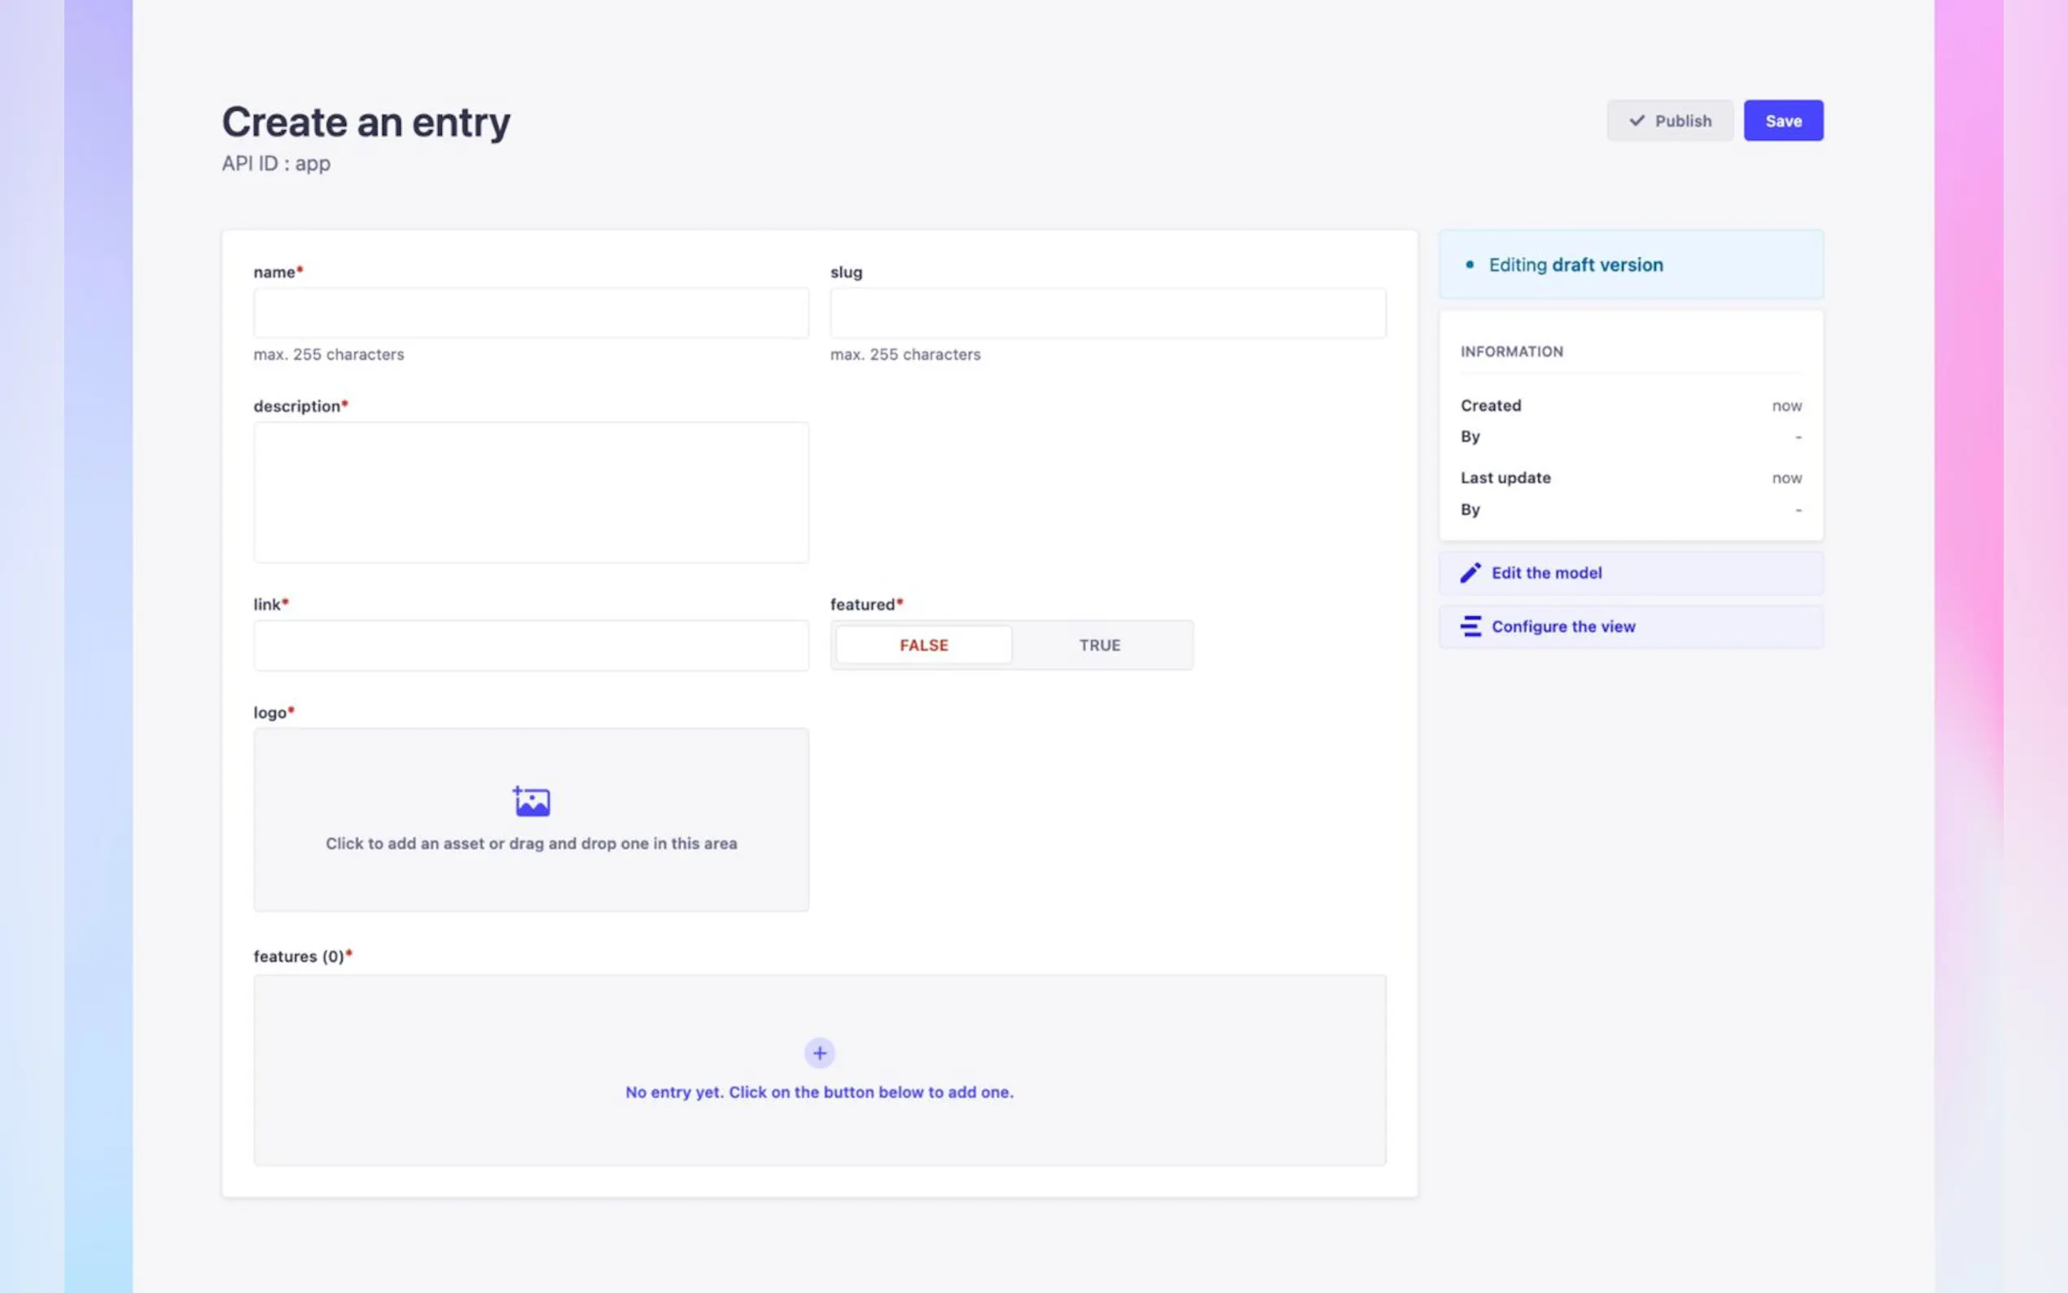Set featured toggle to FALSE

coord(923,645)
